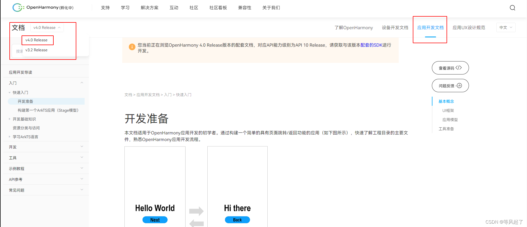Click the right arrow between phone mockups
Screen dimensions: 527x227
pyautogui.click(x=196, y=211)
